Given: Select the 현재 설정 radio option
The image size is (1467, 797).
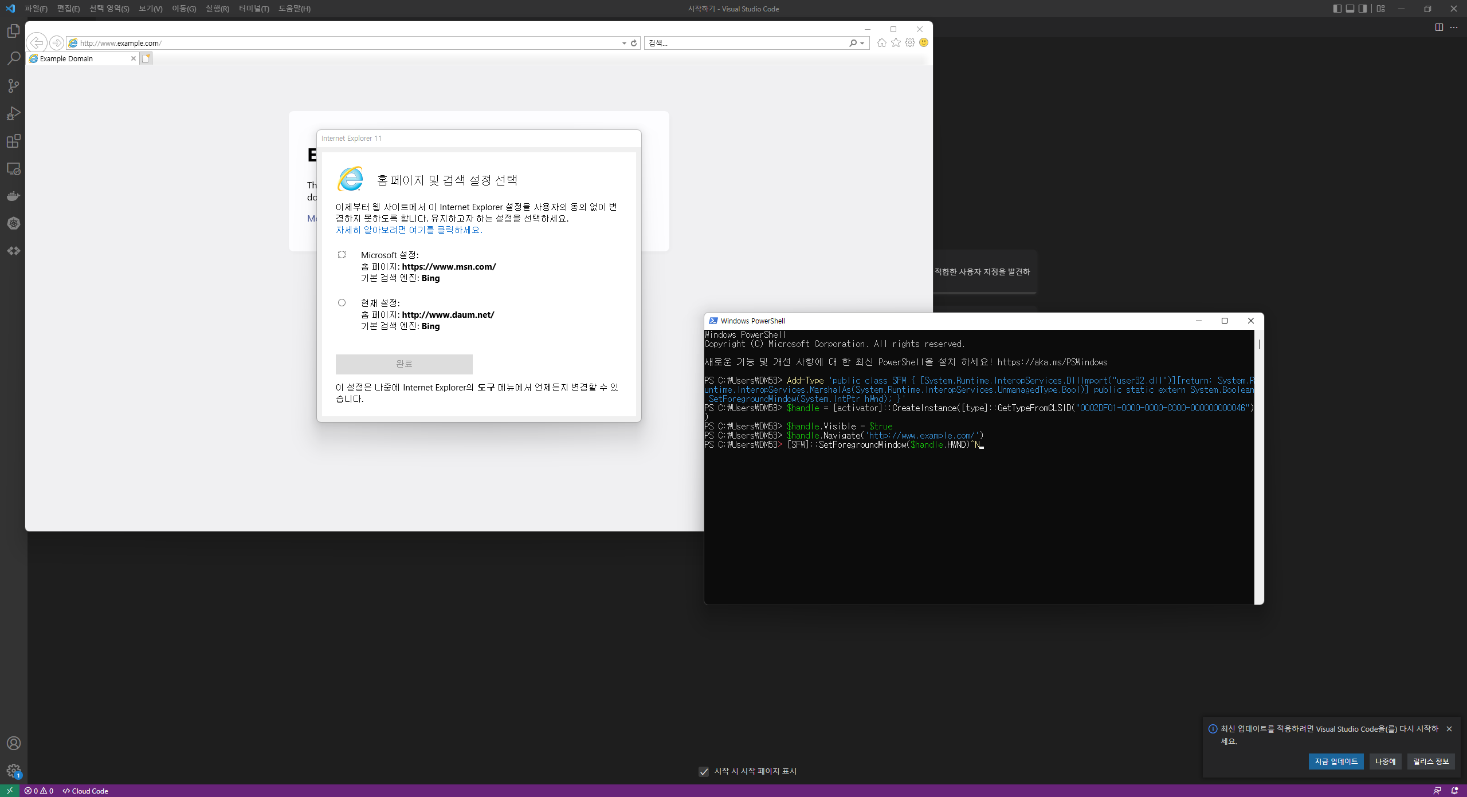Looking at the screenshot, I should pos(342,303).
